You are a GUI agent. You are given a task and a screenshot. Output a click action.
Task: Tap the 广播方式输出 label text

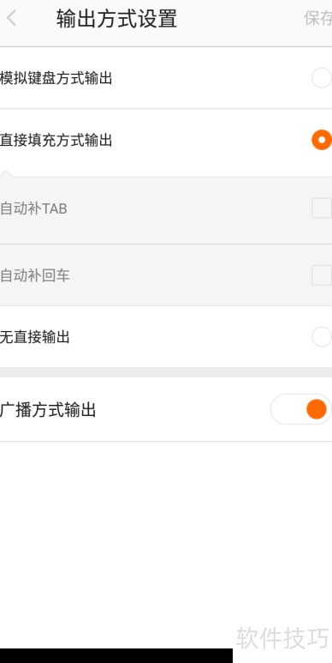[x=48, y=410]
